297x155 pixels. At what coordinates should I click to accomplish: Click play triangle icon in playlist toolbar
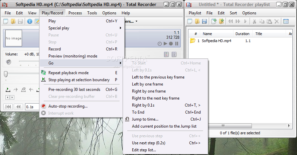[246, 21]
